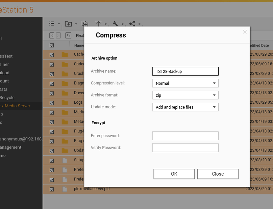Open the list view mode icon
Image resolution: width=273 pixels, height=209 pixels.
[x=52, y=24]
